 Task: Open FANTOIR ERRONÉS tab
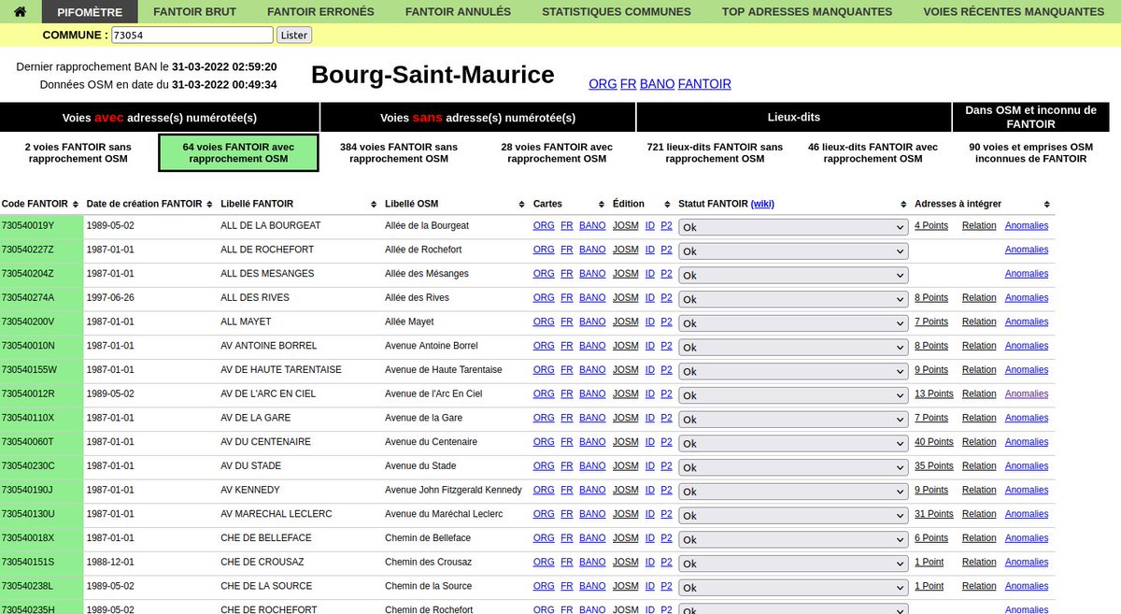[320, 11]
